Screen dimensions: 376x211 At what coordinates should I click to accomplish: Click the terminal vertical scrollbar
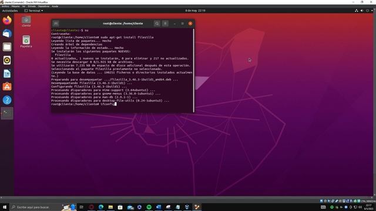pyautogui.click(x=193, y=70)
